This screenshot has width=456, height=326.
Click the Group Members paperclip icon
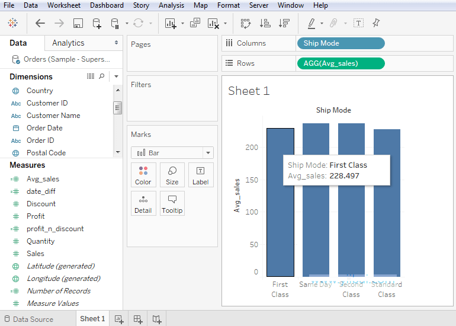[333, 23]
